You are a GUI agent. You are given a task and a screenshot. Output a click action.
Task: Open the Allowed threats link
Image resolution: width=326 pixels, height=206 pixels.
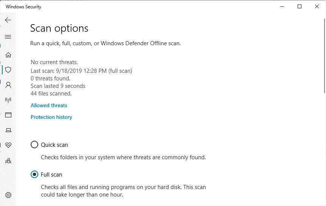(x=49, y=105)
